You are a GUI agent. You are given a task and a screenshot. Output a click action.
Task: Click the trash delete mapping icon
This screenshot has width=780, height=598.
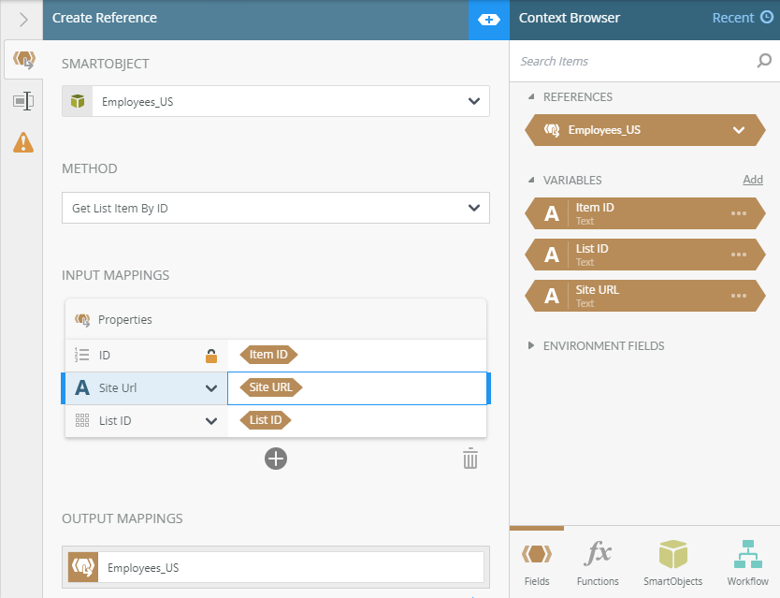[x=470, y=459]
